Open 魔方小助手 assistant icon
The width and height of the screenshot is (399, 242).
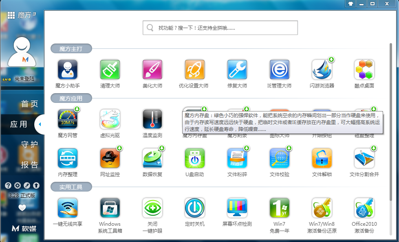tap(67, 70)
